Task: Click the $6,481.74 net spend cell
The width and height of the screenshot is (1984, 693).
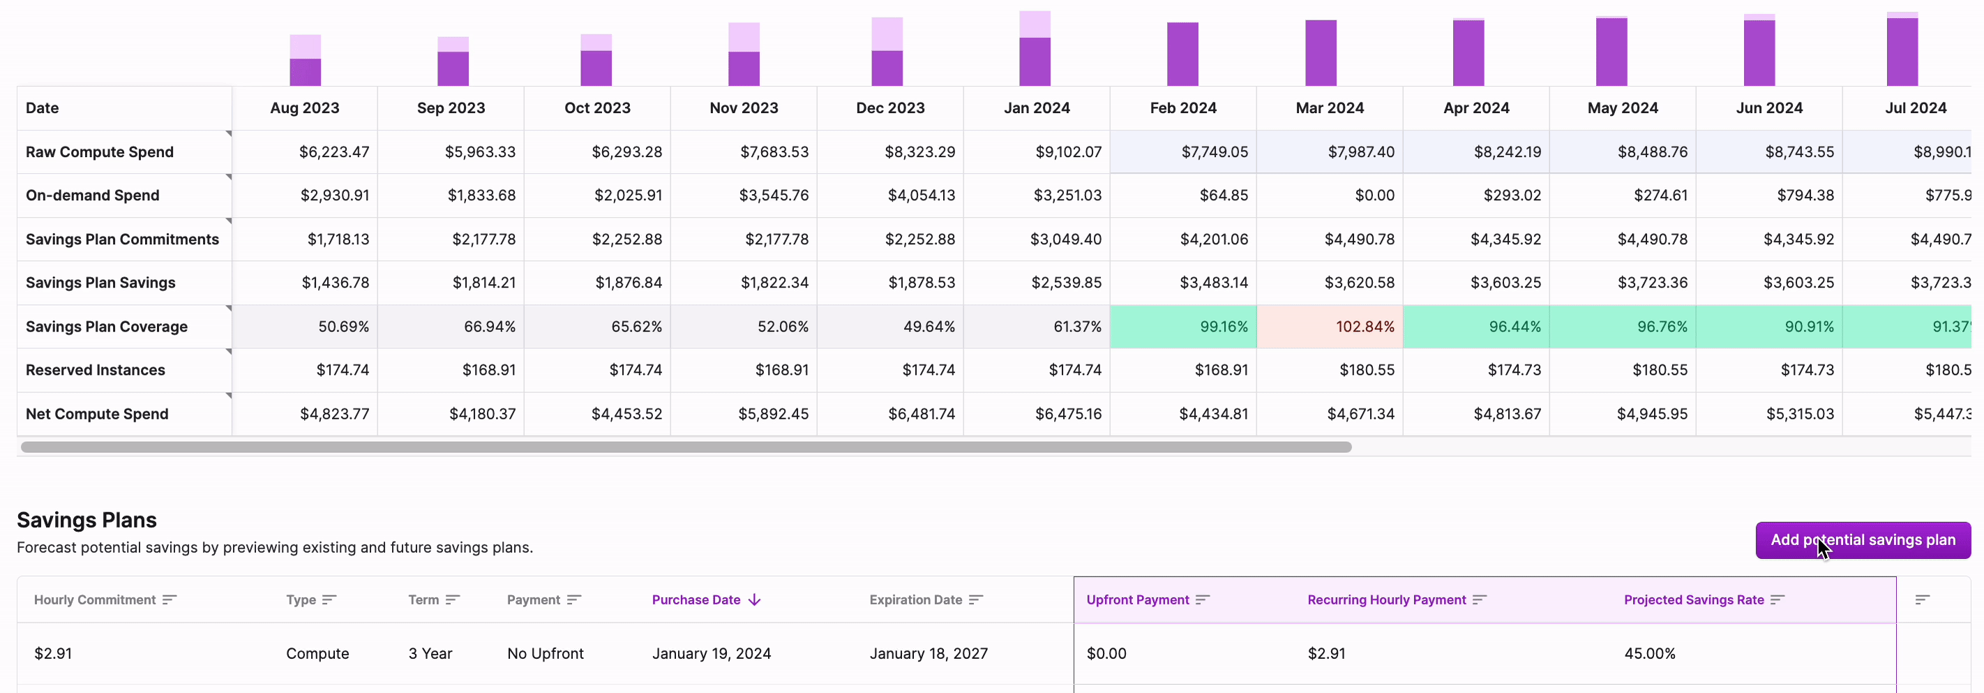Action: tap(890, 414)
